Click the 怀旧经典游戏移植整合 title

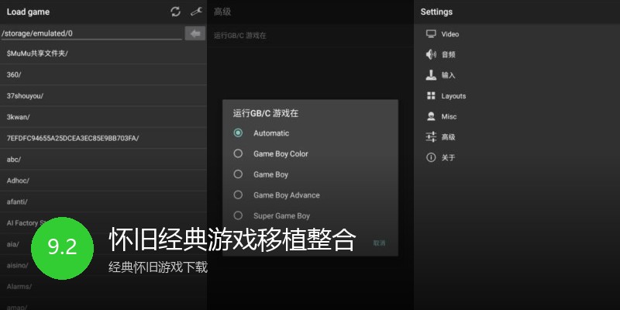(x=232, y=239)
